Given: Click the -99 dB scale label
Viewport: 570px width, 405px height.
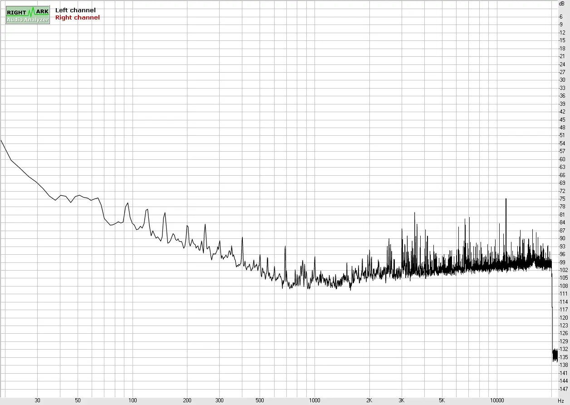Looking at the screenshot, I should (x=562, y=262).
